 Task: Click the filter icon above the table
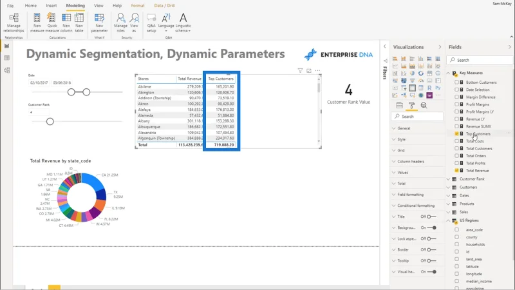point(300,70)
